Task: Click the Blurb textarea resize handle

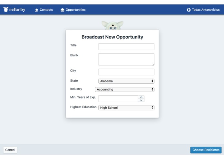Action: [153, 64]
